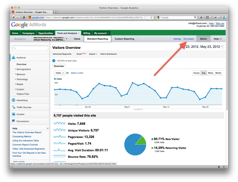Click the Advertising dollar icon in sidebar
This screenshot has width=238, height=182.
tap(13, 100)
